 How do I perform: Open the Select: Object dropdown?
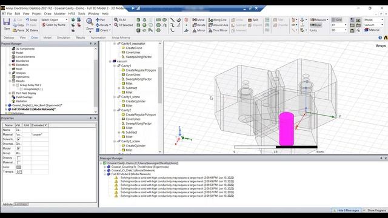tap(54, 20)
